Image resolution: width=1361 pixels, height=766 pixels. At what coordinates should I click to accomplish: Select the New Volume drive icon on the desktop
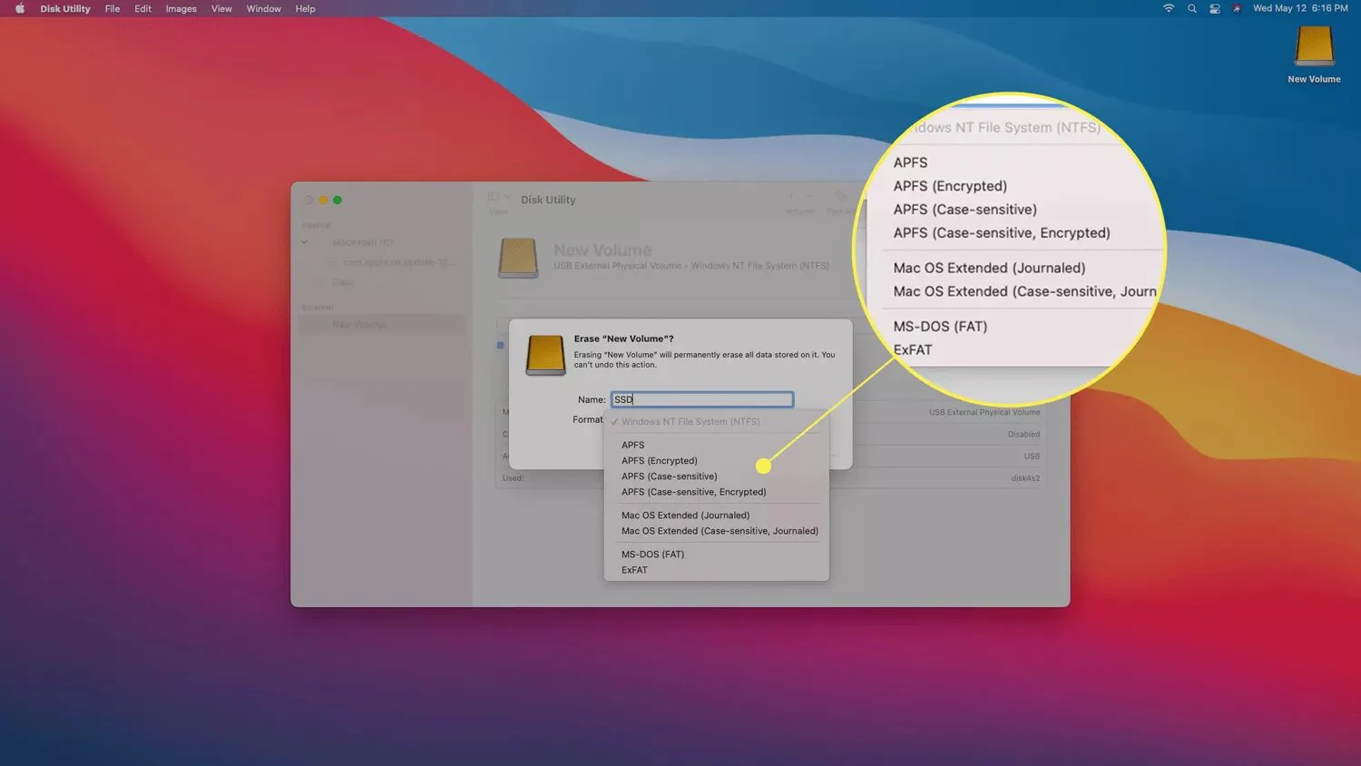pos(1314,45)
